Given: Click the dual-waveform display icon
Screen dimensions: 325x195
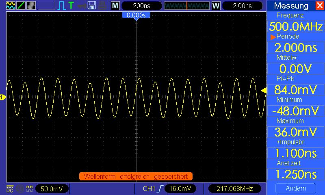Looking at the screenshot, I should (11, 5).
